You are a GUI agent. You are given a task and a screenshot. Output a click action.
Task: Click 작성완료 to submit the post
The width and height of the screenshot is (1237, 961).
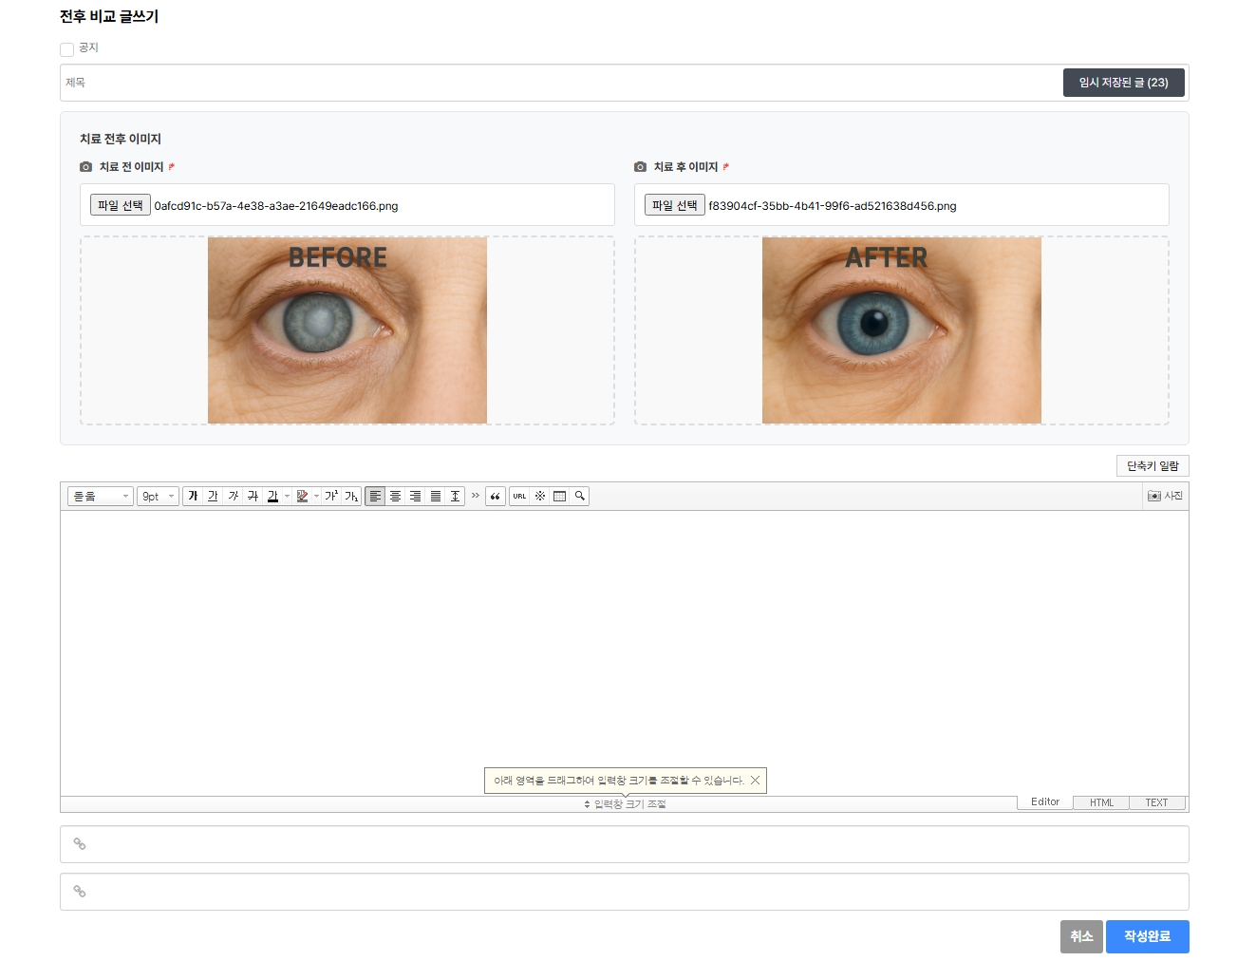pyautogui.click(x=1147, y=936)
